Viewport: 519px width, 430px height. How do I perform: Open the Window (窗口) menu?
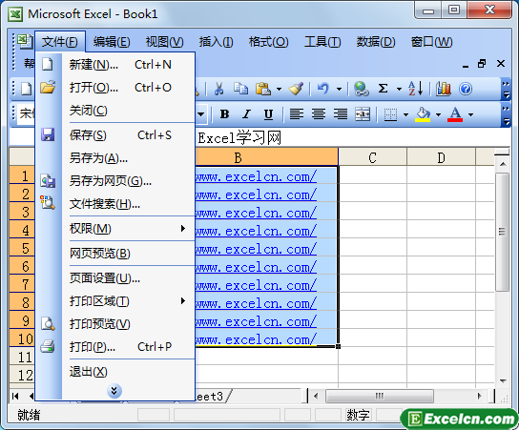(431, 42)
